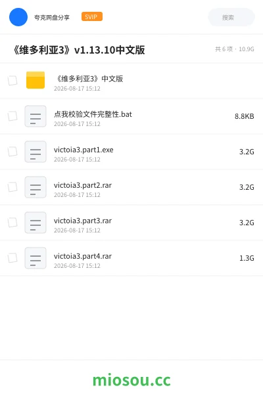Image resolution: width=263 pixels, height=394 pixels.
Task: Click the blue circular profile avatar
Action: point(18,17)
